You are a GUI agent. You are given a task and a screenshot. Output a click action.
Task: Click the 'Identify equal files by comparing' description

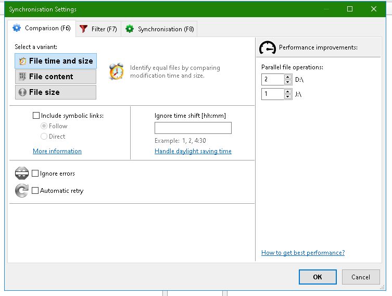coord(175,71)
